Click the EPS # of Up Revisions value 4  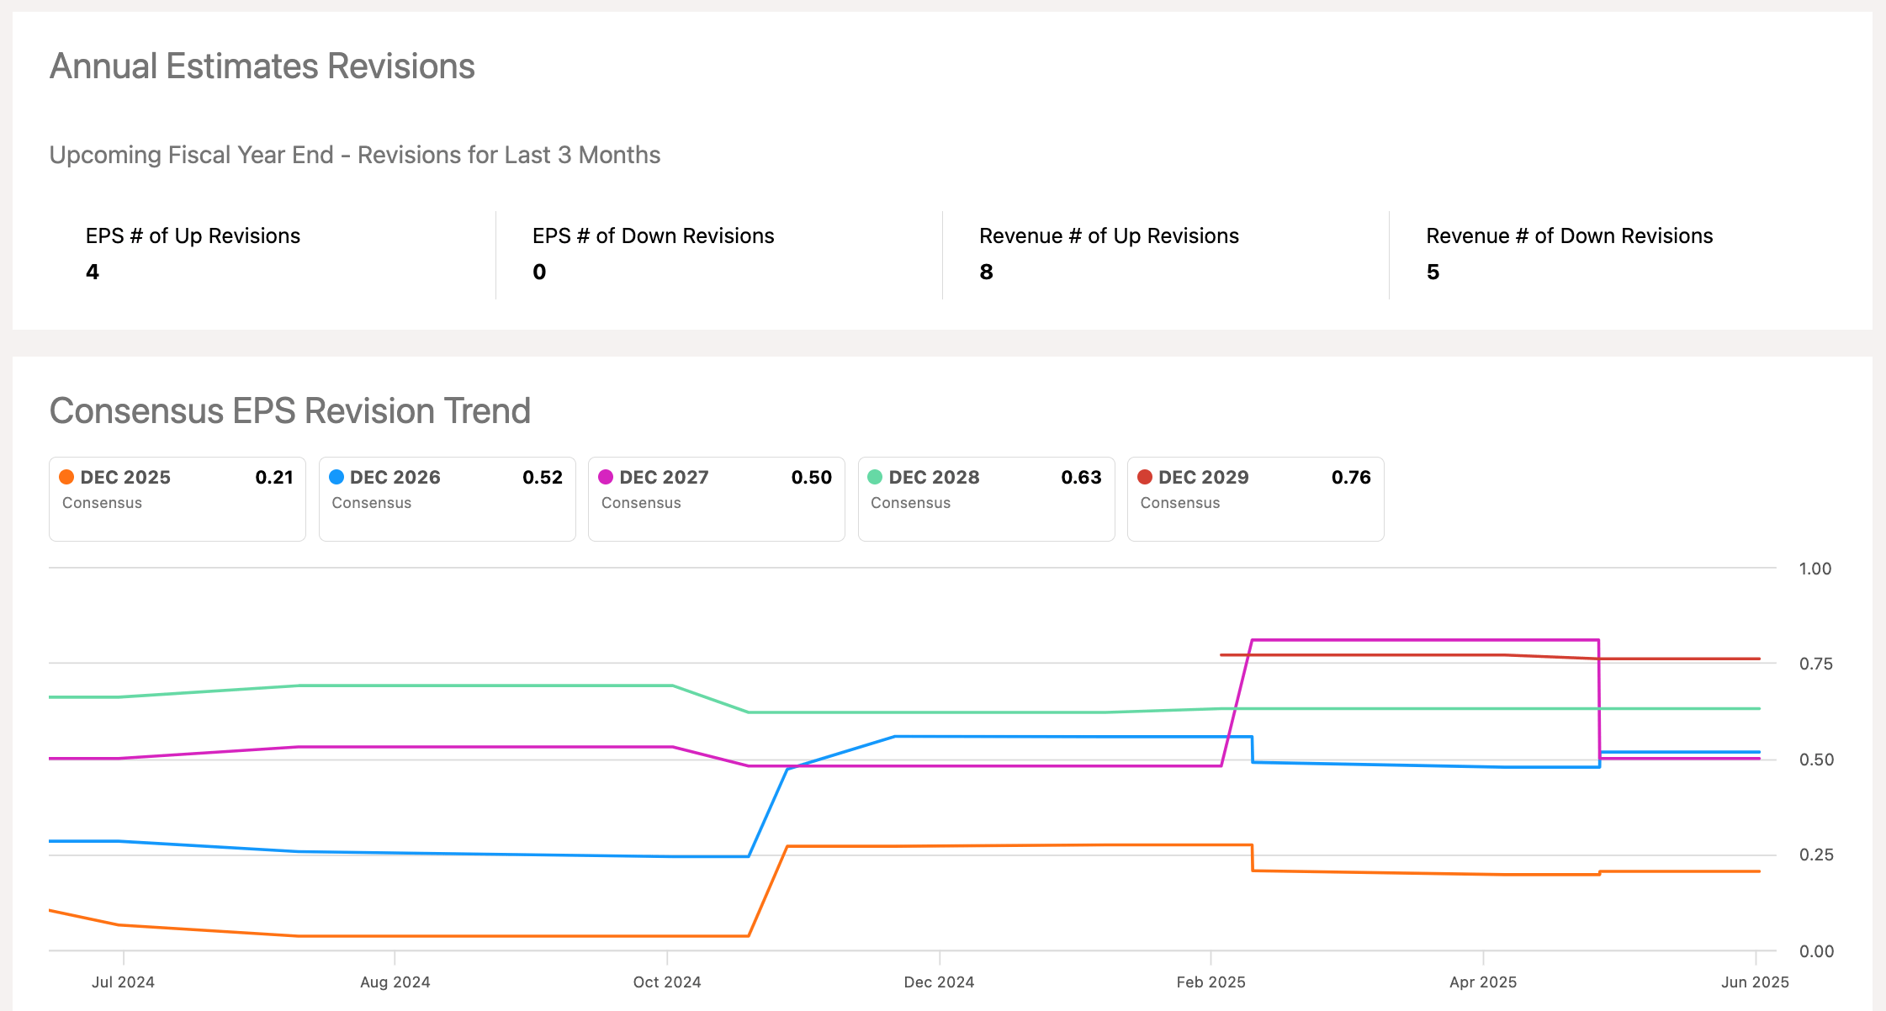click(x=92, y=271)
